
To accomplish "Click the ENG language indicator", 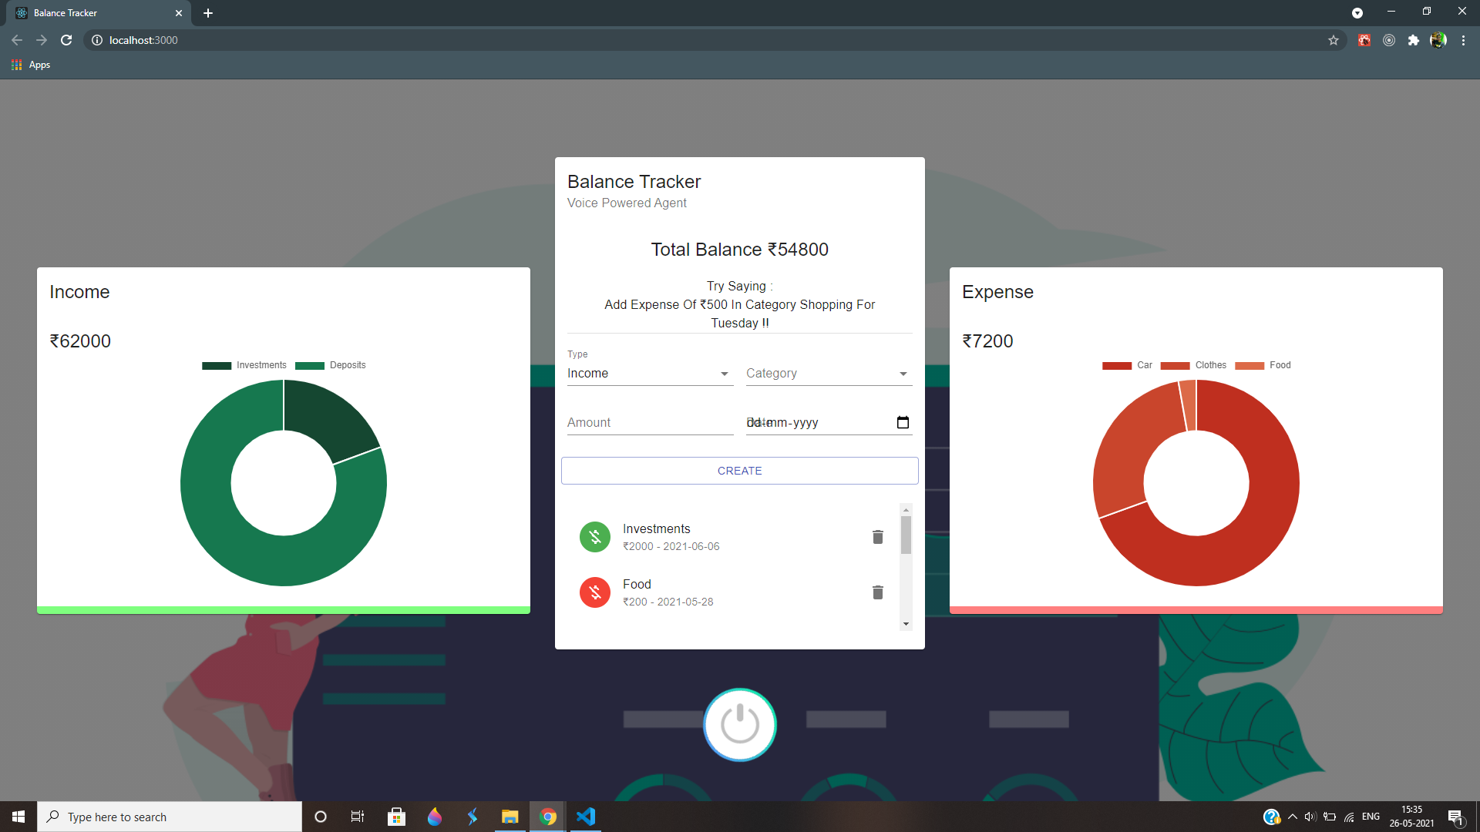I will (1371, 817).
